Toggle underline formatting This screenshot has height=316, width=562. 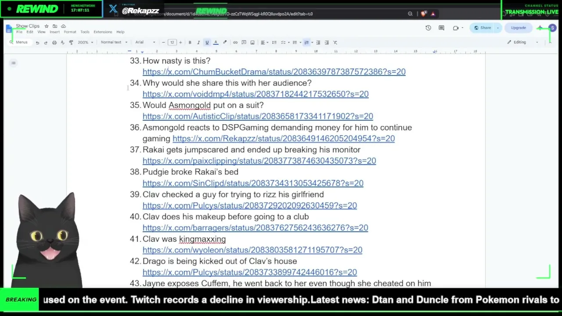click(x=207, y=43)
